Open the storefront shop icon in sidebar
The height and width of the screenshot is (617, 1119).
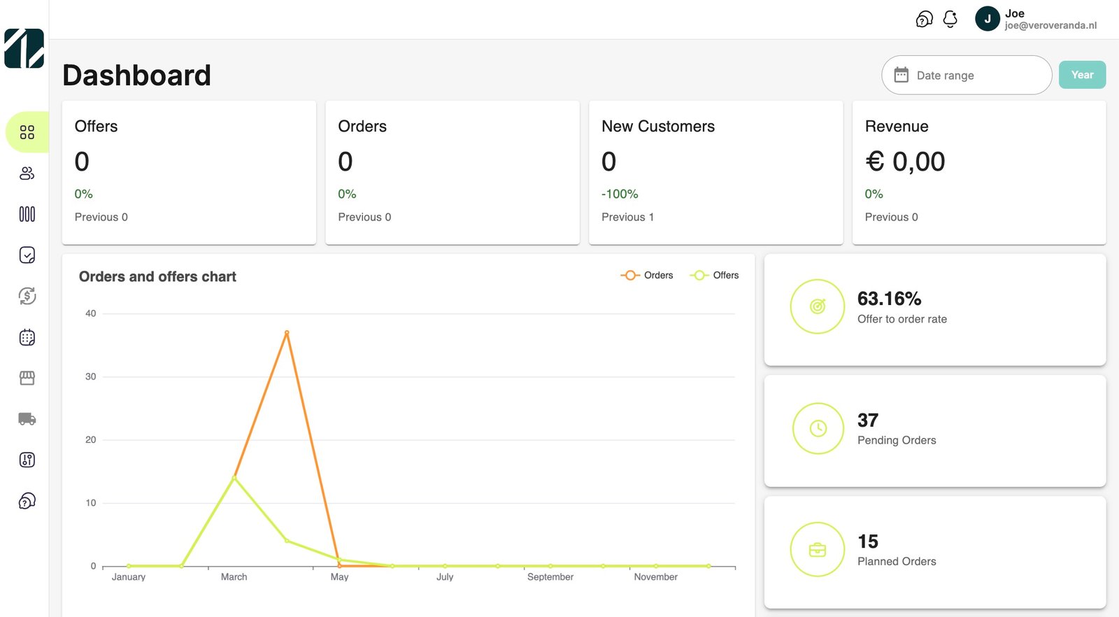pyautogui.click(x=27, y=378)
